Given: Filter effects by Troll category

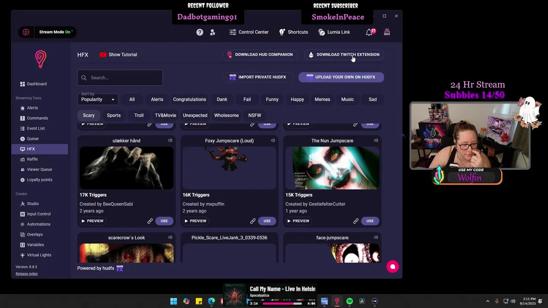Looking at the screenshot, I should click(139, 115).
